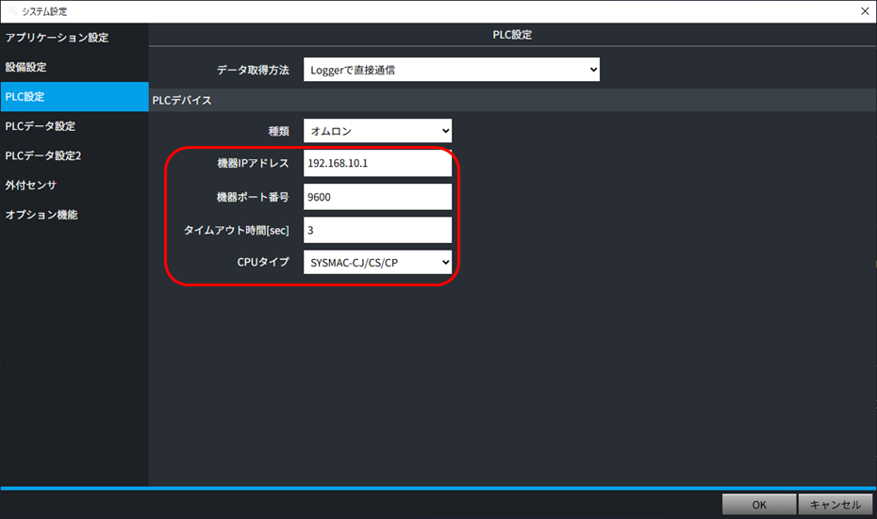The image size is (877, 519).
Task: Open the 種類 dropdown showing オムロン
Action: click(x=377, y=131)
